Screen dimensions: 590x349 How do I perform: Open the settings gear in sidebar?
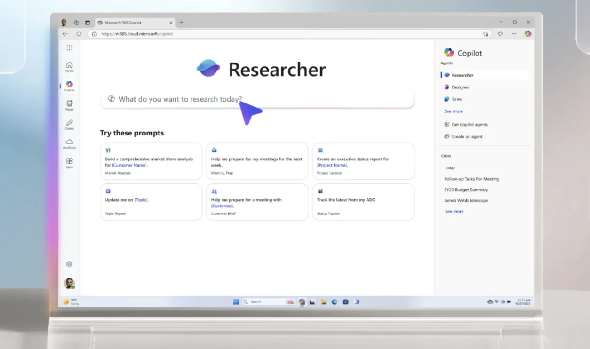point(70,264)
